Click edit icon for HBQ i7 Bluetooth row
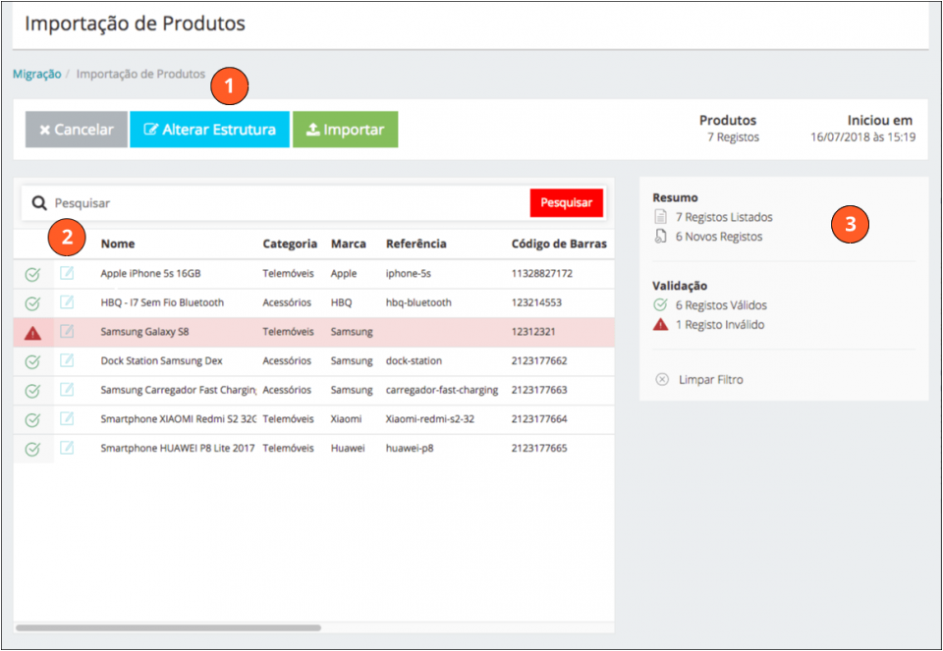Image resolution: width=943 pixels, height=651 pixels. coord(67,302)
